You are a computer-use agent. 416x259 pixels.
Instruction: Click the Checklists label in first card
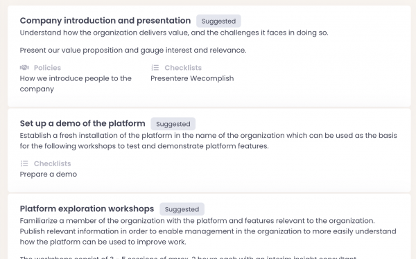[183, 68]
